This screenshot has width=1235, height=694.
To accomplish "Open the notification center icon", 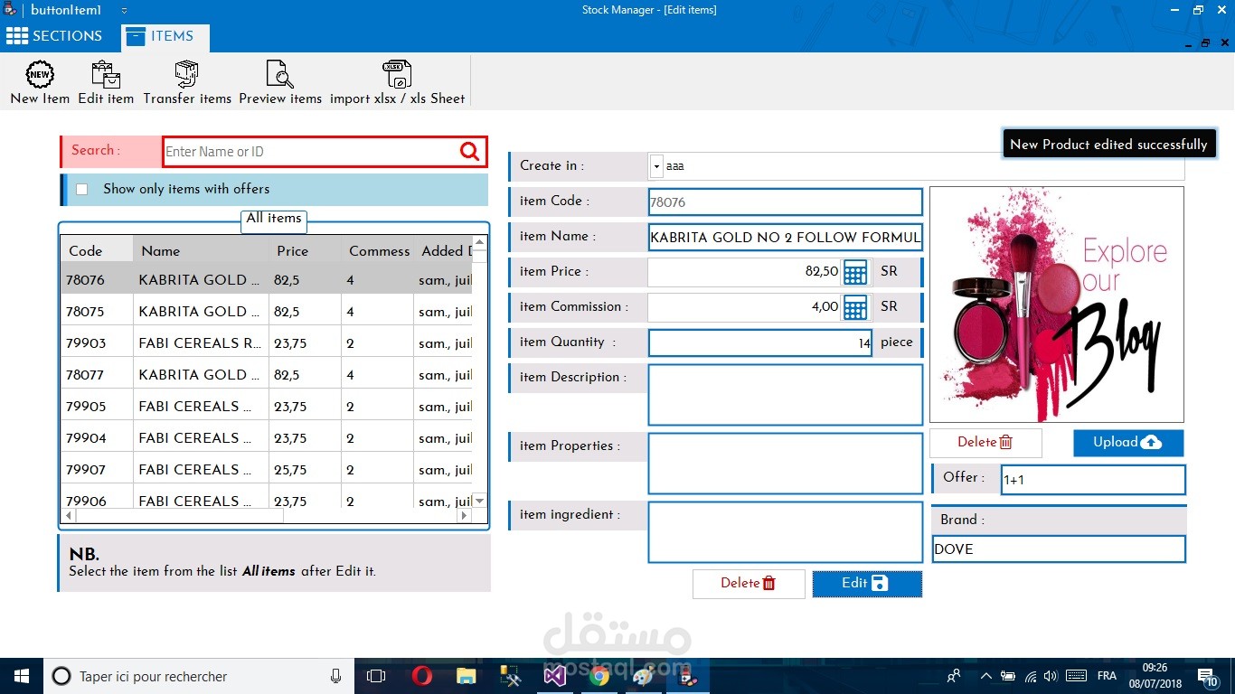I will [x=1209, y=676].
